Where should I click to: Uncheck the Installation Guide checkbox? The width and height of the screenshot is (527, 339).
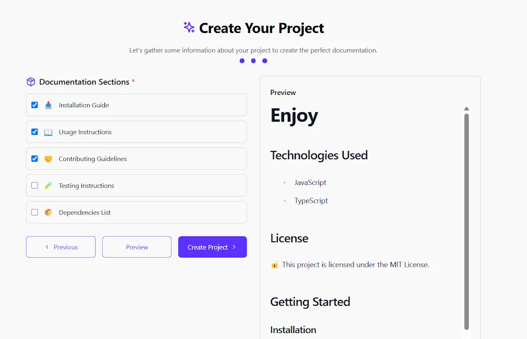point(34,105)
